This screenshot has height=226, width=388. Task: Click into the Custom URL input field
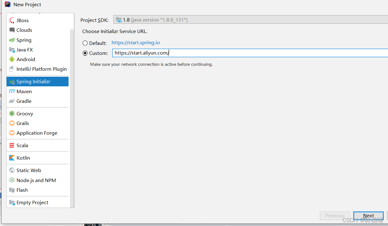(250, 53)
